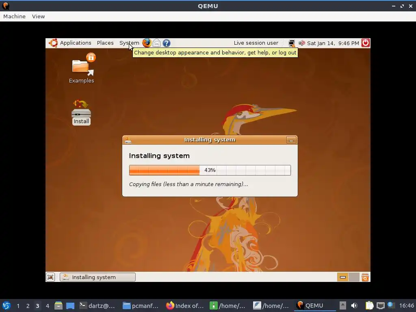The image size is (416, 312).
Task: Open the Places menu
Action: tap(105, 43)
